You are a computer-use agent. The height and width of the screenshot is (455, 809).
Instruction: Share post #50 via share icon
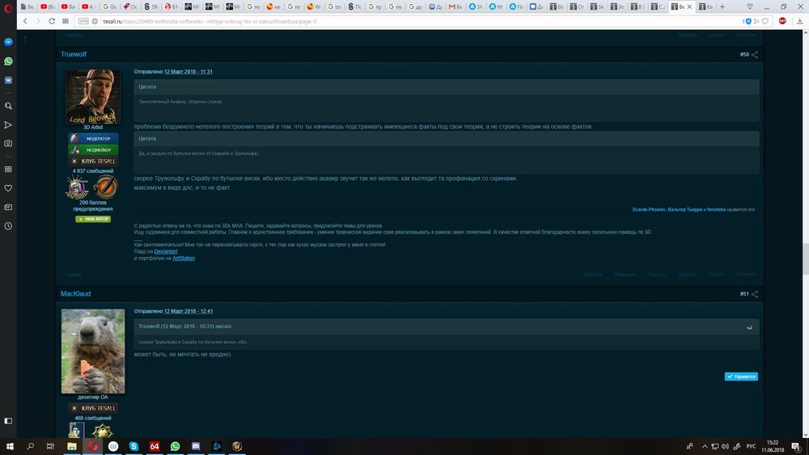click(755, 55)
